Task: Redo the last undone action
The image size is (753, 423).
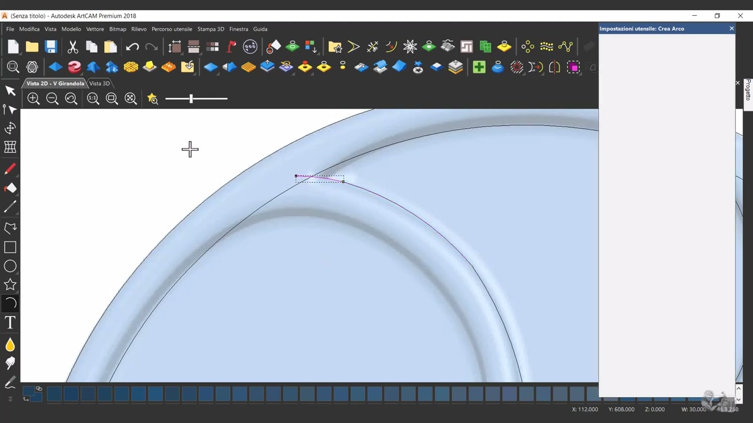Action: [x=151, y=47]
